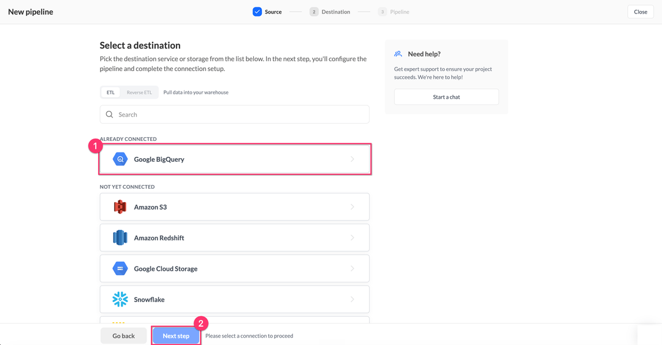Click the NOT YET CONNECTED section label
Viewport: 662px width, 345px height.
tap(127, 187)
